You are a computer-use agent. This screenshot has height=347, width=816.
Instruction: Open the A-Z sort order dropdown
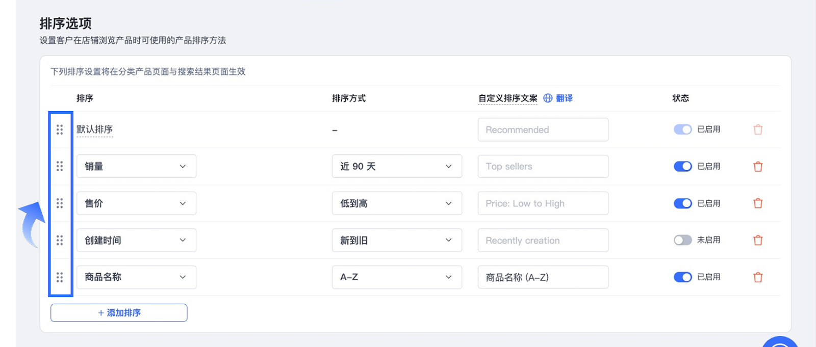point(397,277)
